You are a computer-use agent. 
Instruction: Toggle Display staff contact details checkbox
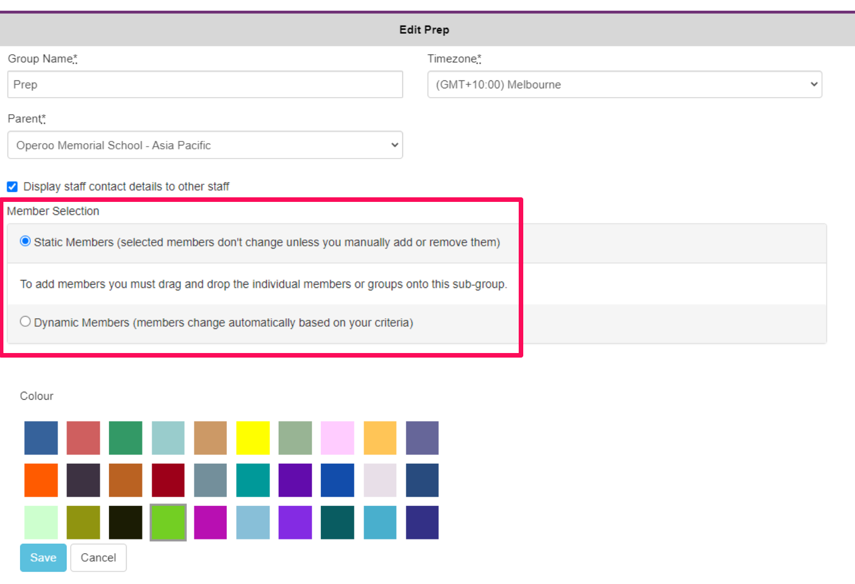(x=12, y=186)
